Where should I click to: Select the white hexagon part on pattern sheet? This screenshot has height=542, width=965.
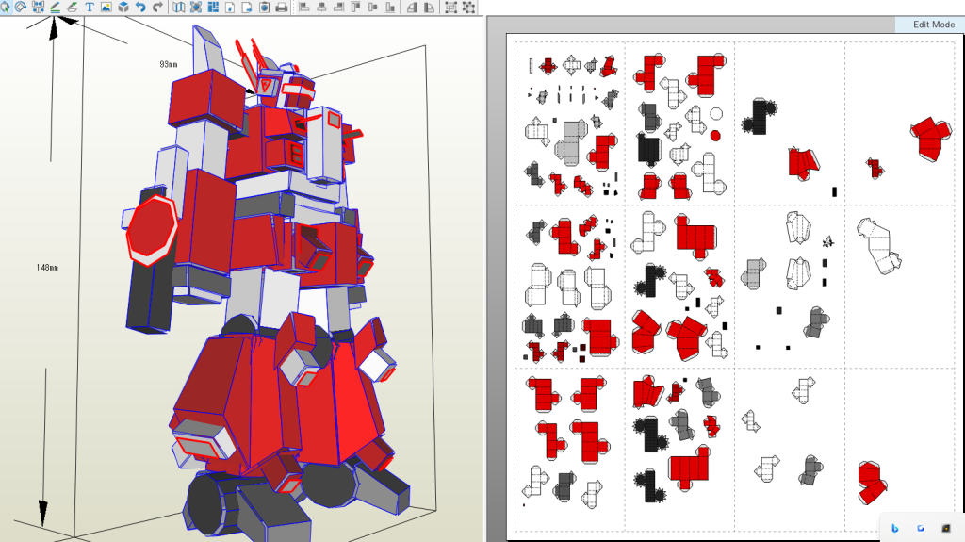click(x=716, y=114)
